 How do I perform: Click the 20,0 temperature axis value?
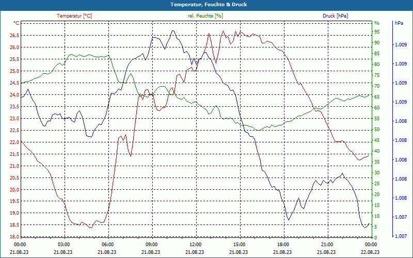[x=15, y=189]
